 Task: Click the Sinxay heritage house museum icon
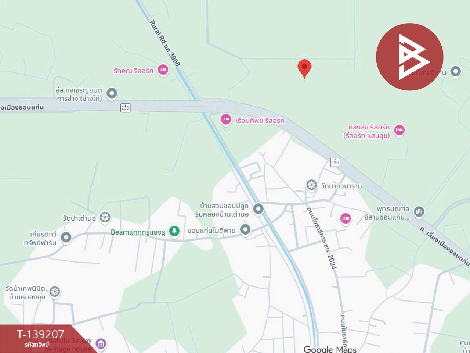tap(101, 344)
